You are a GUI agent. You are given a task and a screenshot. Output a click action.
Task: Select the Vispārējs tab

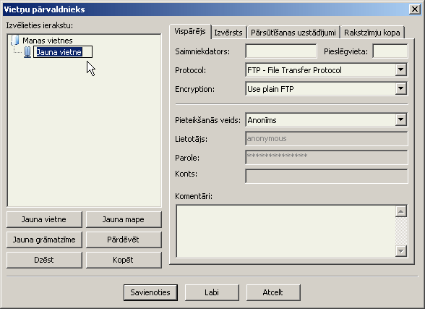click(190, 31)
